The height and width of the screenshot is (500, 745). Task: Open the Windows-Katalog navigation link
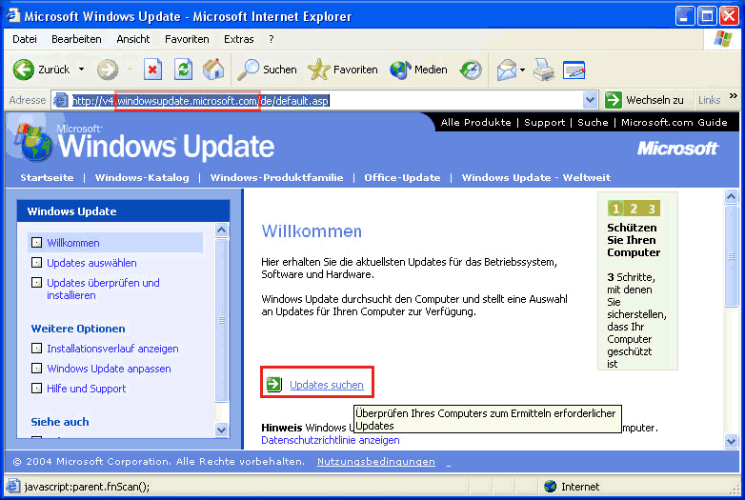tap(142, 177)
